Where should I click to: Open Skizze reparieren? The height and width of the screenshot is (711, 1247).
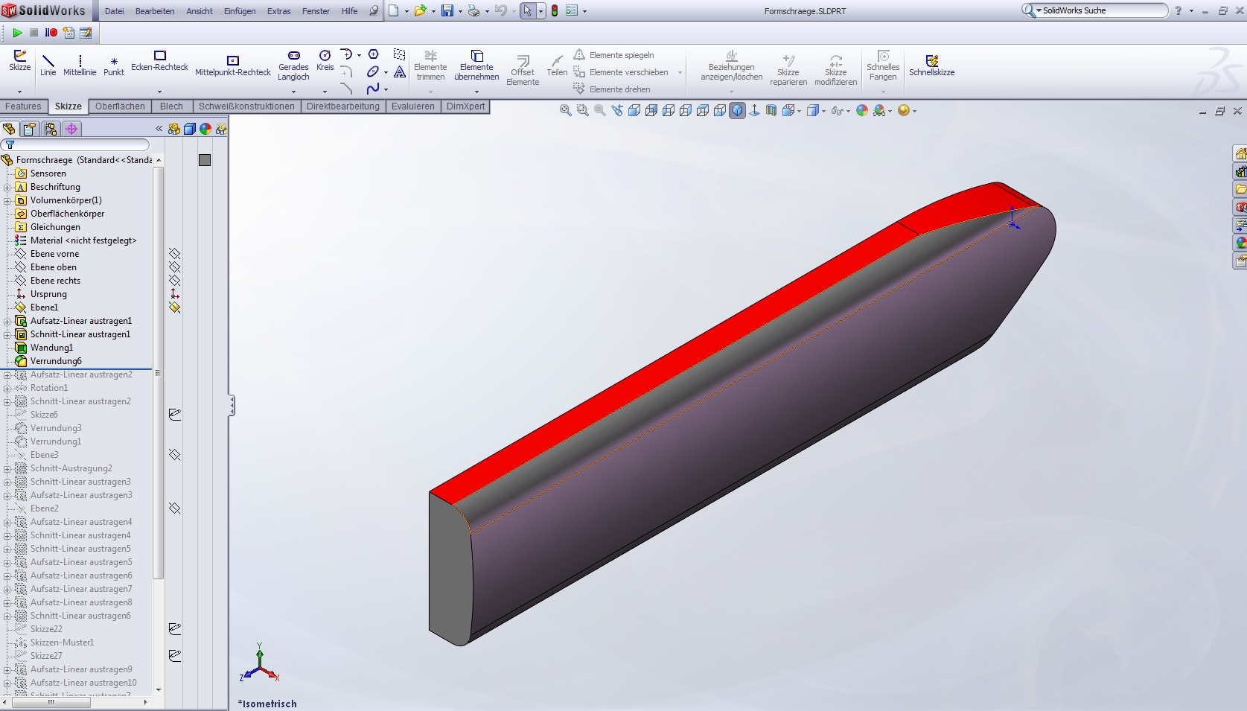[788, 71]
